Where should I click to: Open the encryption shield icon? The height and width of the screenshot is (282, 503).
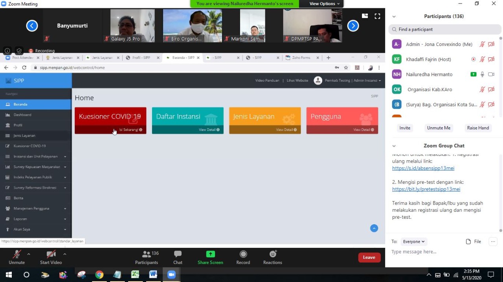tap(19, 51)
